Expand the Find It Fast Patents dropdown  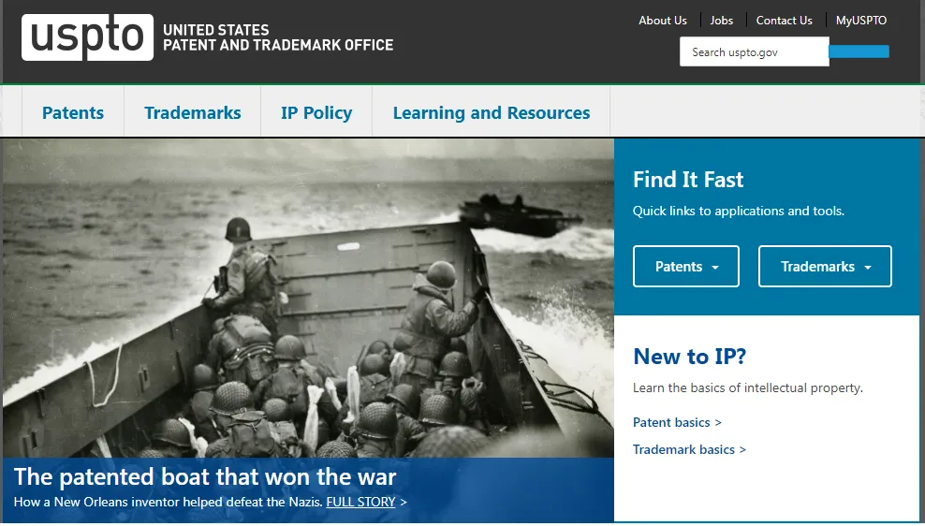pyautogui.click(x=686, y=267)
